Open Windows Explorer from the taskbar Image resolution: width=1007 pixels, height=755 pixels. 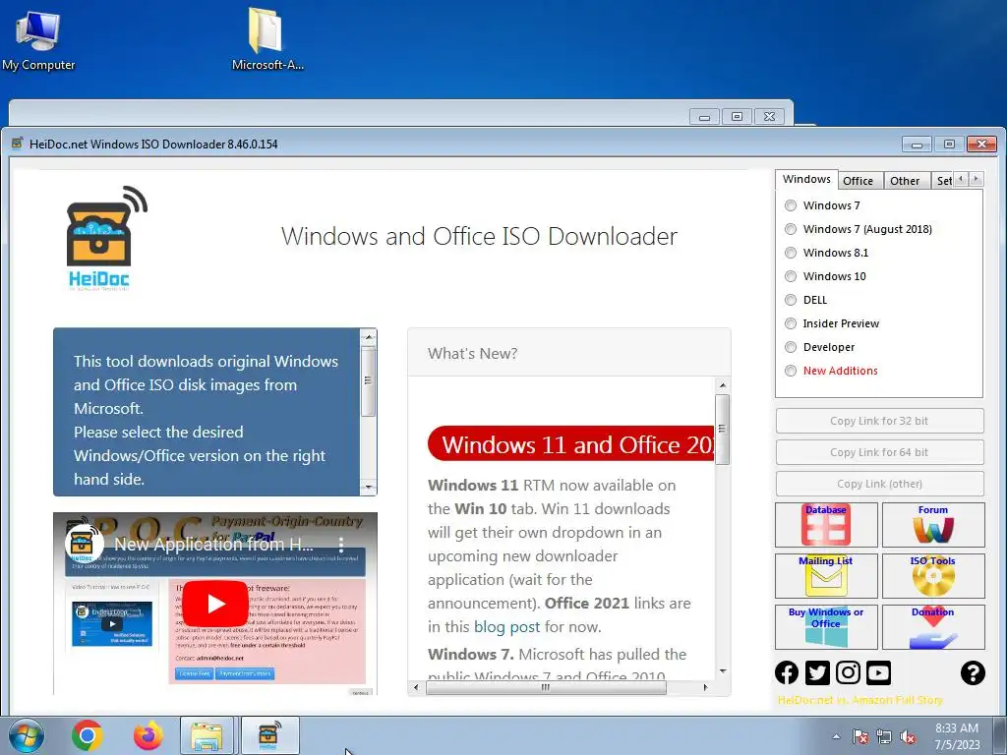[x=207, y=735]
